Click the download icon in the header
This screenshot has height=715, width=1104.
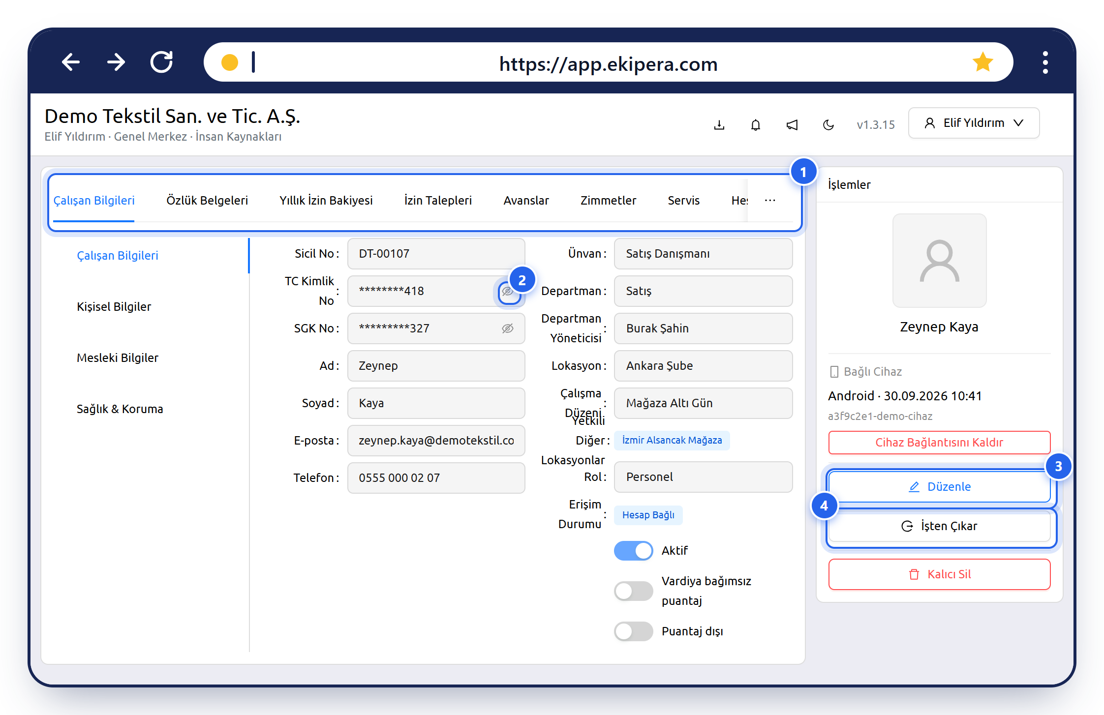719,125
